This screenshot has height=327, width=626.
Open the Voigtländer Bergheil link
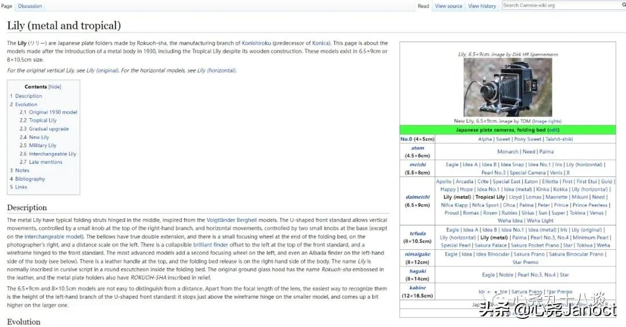231,220
